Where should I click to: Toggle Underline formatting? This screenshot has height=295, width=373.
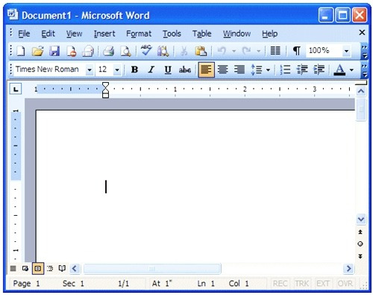point(168,69)
